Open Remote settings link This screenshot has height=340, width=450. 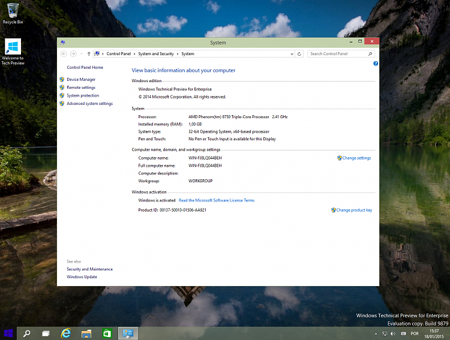[81, 88]
